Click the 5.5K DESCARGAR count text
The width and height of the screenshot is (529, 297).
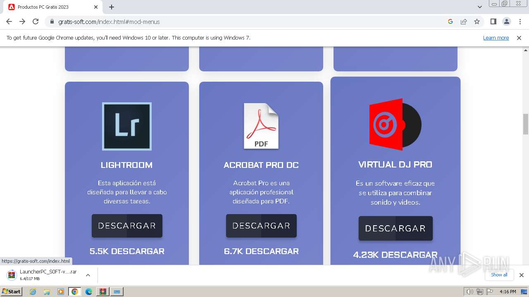tap(127, 251)
